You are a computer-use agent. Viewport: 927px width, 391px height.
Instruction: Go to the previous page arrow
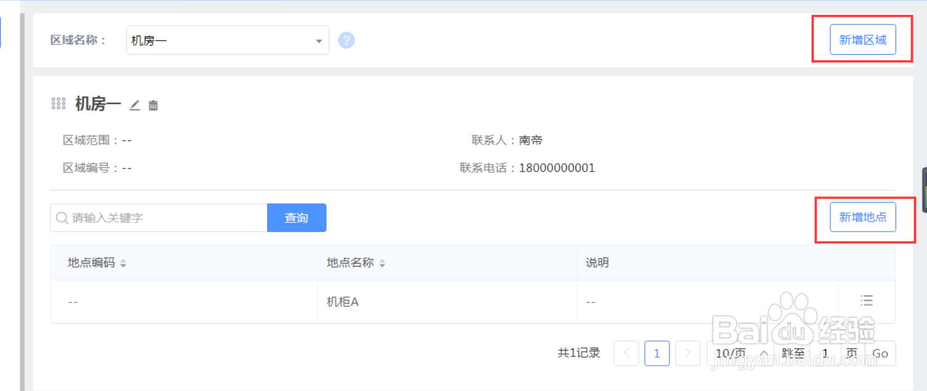point(626,353)
